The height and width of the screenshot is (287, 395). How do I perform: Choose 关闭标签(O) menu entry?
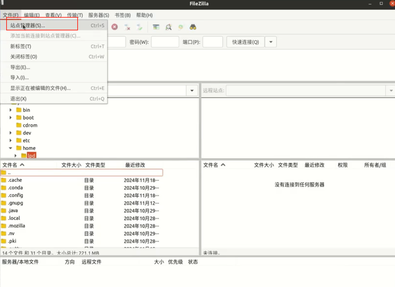(54, 57)
